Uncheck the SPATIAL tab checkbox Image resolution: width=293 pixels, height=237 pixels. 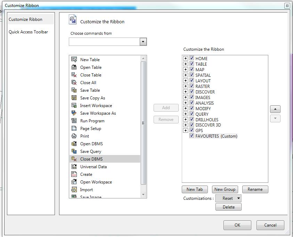192,75
